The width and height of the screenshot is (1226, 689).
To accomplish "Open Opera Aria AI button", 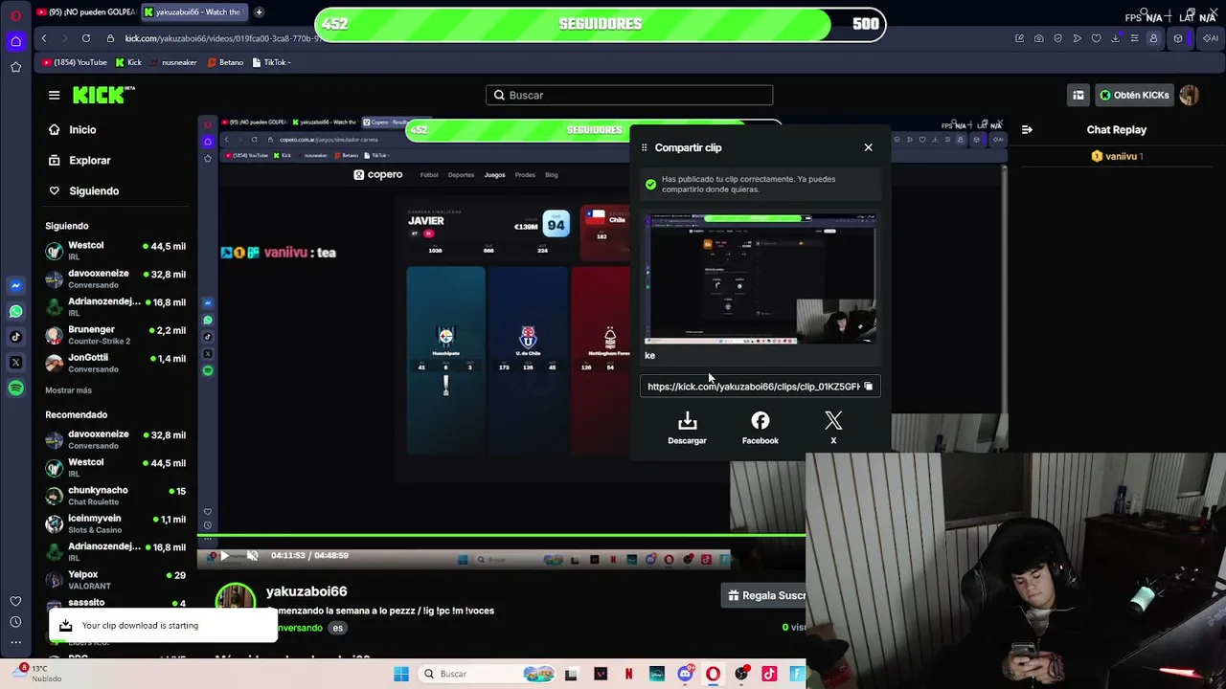I will click(1211, 38).
